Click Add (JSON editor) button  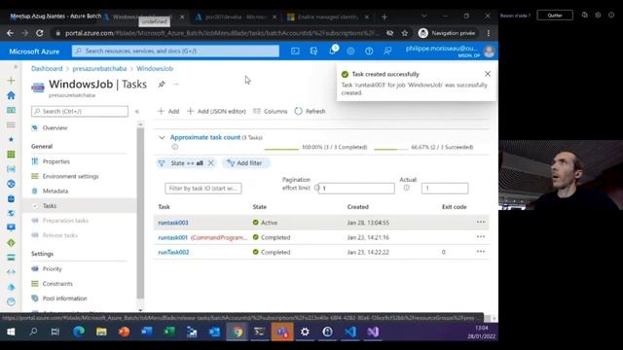click(x=216, y=111)
